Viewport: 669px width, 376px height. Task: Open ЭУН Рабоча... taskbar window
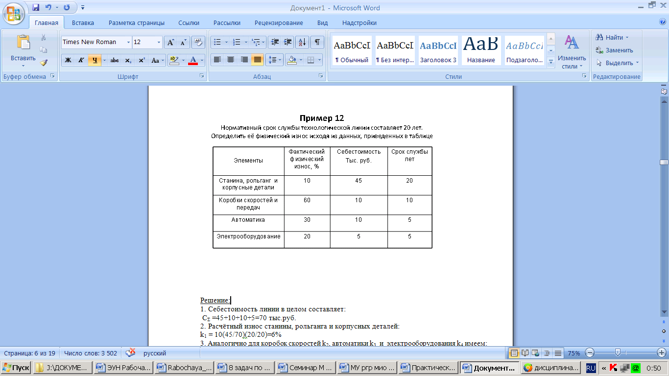(x=123, y=368)
